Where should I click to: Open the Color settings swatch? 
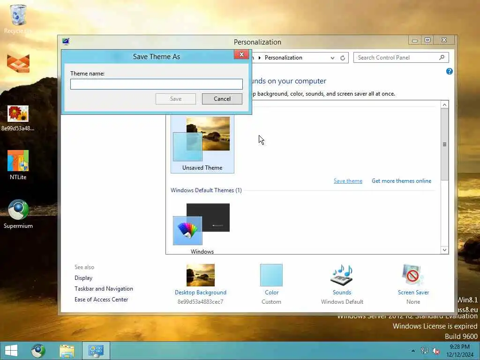[x=271, y=275]
